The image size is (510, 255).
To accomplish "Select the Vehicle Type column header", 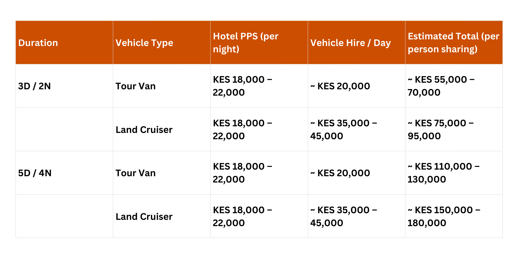I will [x=144, y=43].
